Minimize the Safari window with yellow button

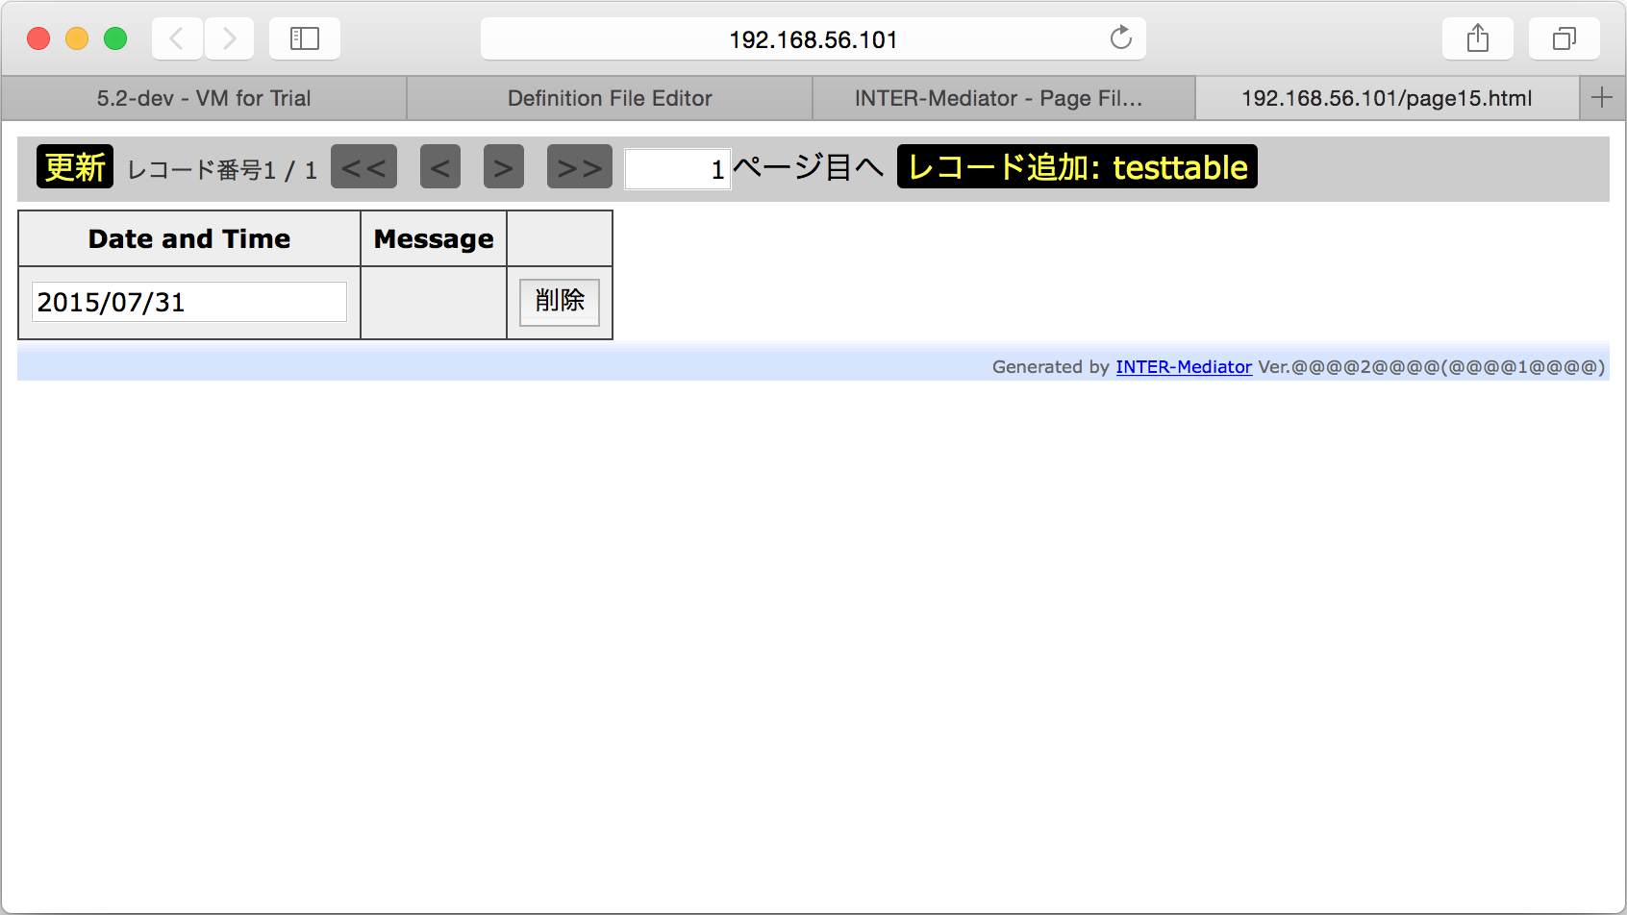click(77, 38)
